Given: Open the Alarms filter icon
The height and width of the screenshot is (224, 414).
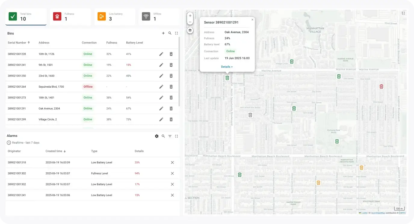Looking at the screenshot, I should tap(170, 136).
